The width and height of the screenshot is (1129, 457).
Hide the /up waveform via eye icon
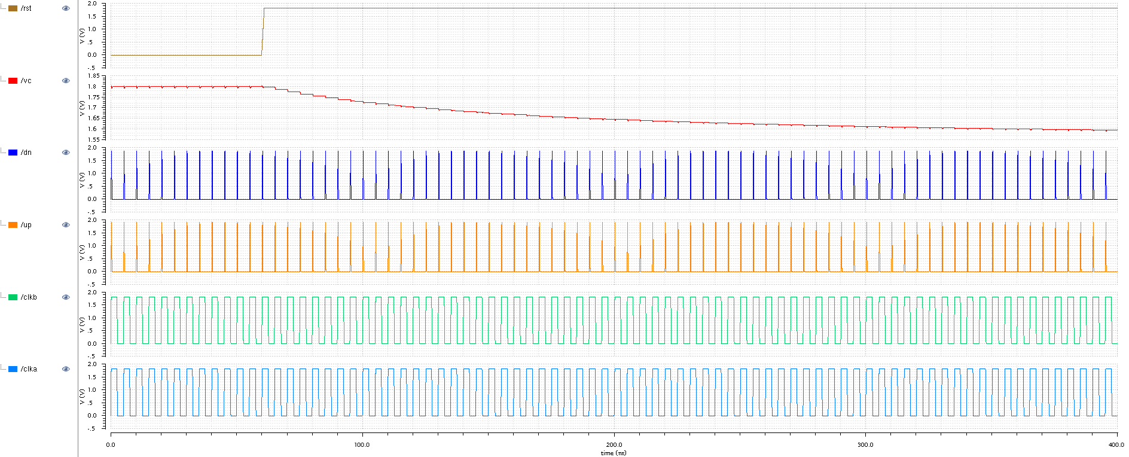coord(66,225)
